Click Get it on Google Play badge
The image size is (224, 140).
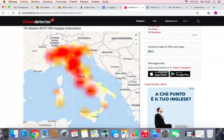pos(180,74)
